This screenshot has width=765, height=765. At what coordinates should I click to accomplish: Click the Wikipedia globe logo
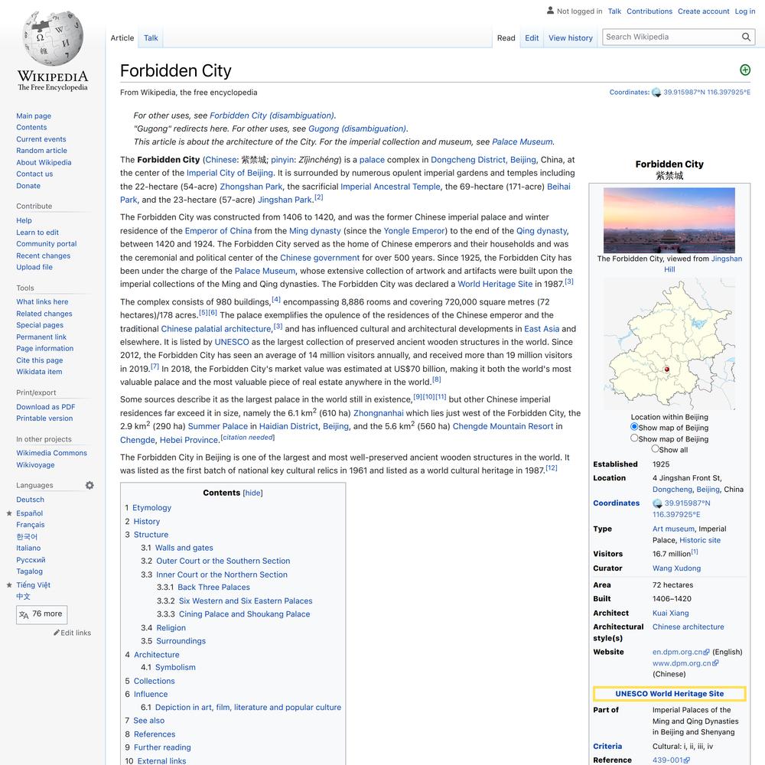(53, 38)
